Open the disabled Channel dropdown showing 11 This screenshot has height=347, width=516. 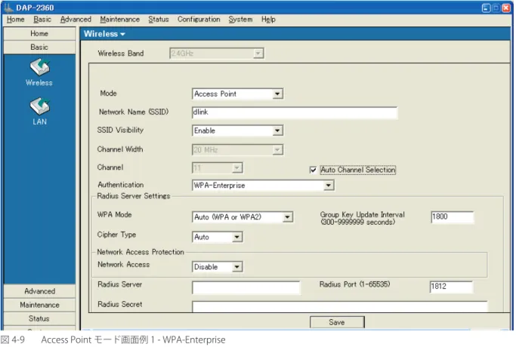click(217, 168)
